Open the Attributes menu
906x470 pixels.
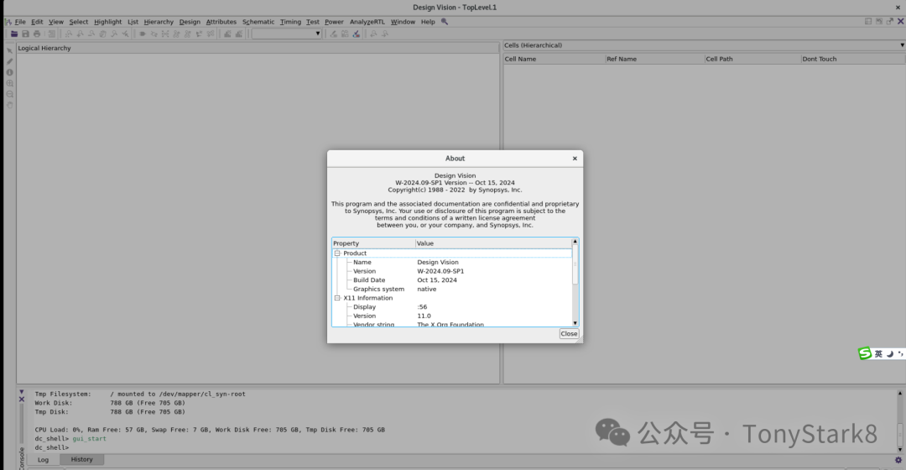(x=221, y=21)
